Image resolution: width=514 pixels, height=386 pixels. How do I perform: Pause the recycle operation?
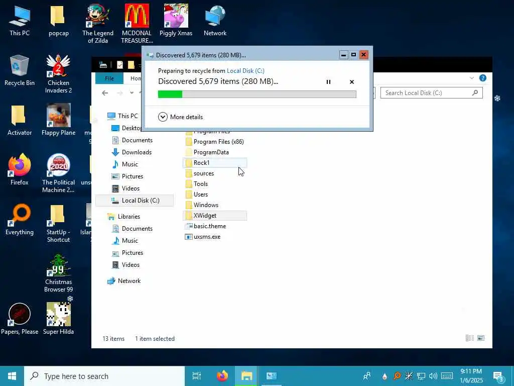coord(328,82)
